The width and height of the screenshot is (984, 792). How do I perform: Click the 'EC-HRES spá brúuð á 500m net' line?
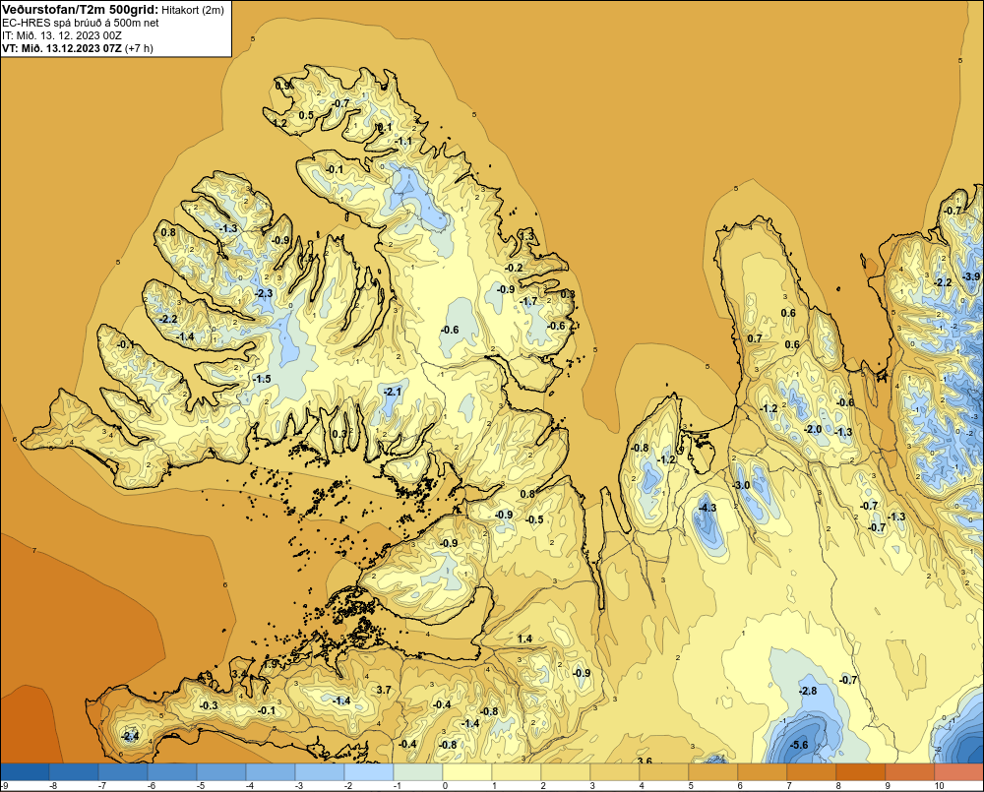click(x=81, y=23)
